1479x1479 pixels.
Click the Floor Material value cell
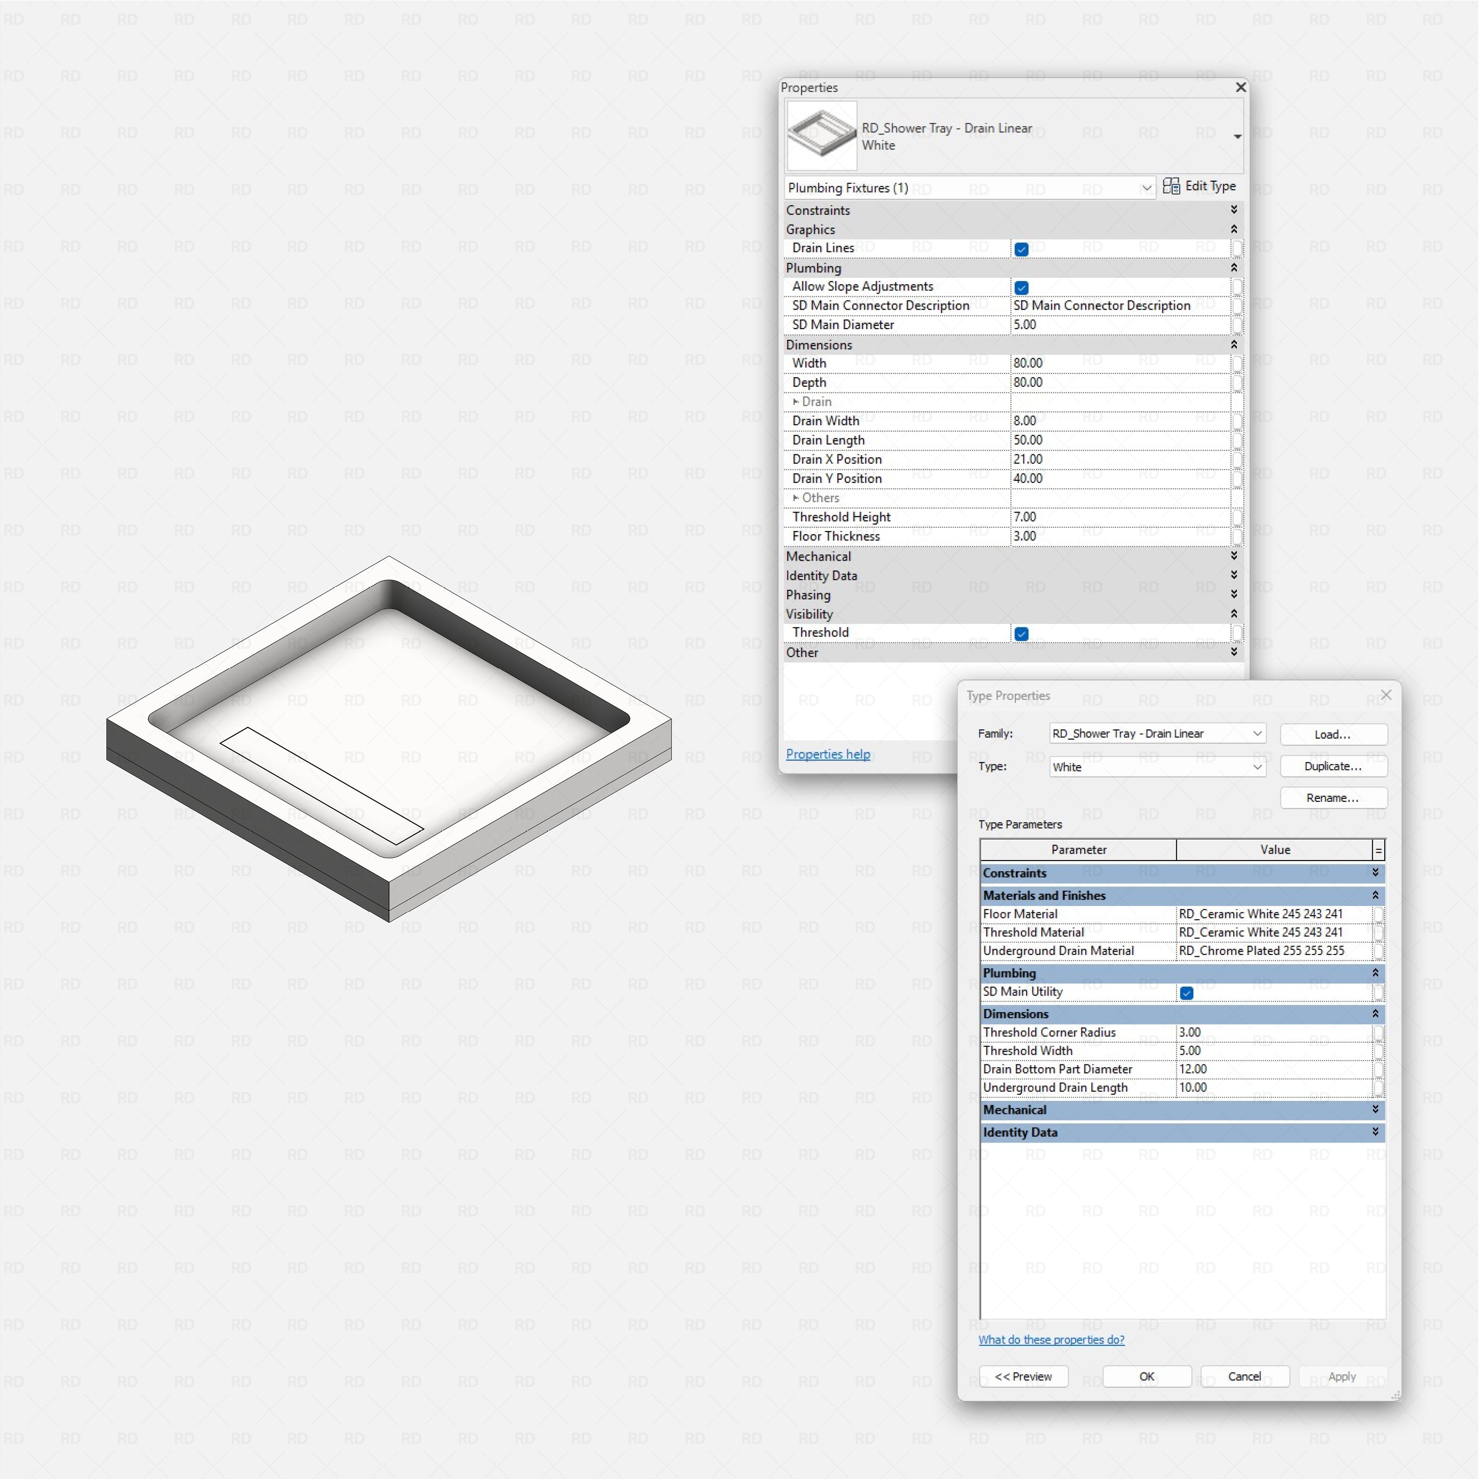(1274, 914)
